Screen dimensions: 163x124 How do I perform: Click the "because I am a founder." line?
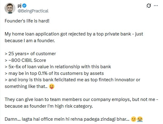30,41
